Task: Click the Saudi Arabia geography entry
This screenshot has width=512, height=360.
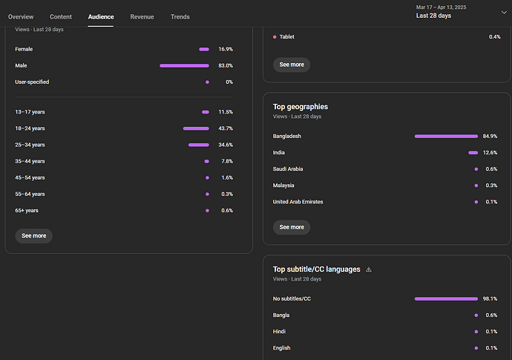Action: (288, 169)
